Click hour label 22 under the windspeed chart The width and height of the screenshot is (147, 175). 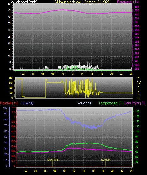pyautogui.click(x=121, y=74)
